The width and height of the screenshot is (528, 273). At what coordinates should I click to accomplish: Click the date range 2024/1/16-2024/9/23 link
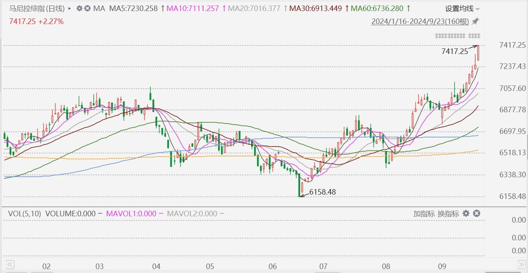click(420, 21)
